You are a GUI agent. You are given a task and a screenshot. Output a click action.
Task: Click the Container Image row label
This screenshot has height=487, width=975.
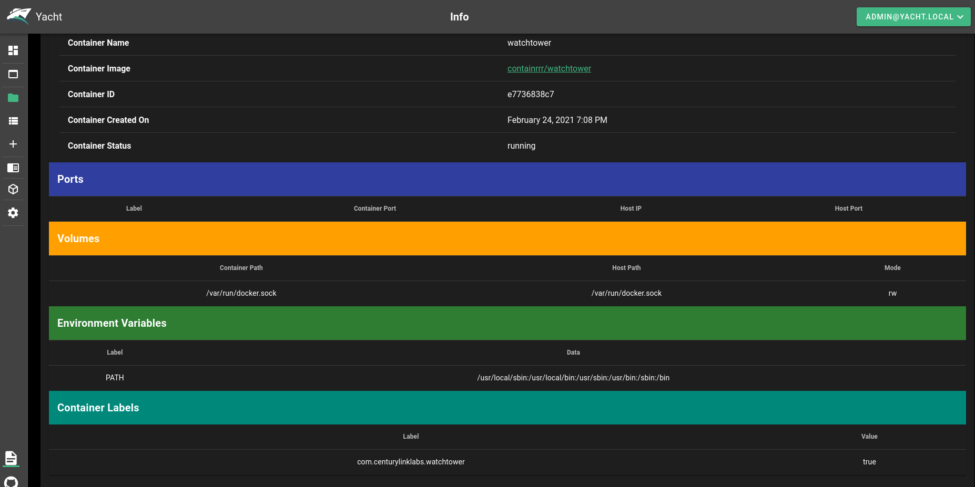pyautogui.click(x=99, y=68)
